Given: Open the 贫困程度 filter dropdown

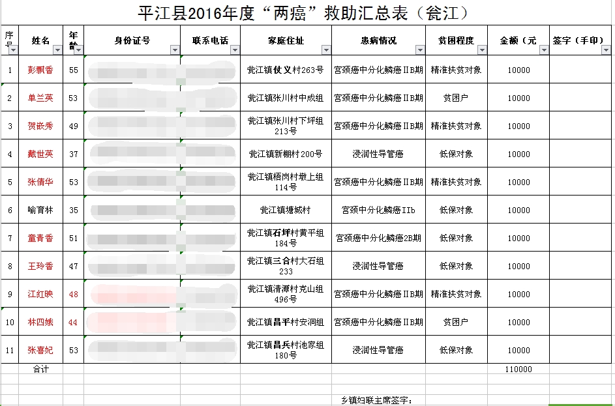Looking at the screenshot, I should coord(481,50).
